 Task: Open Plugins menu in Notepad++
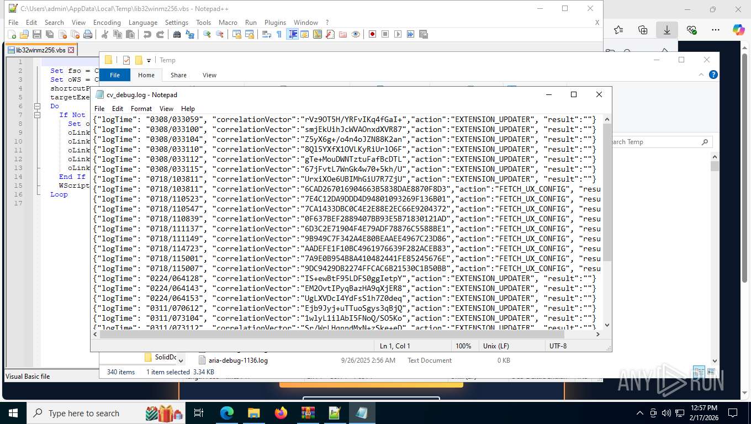pyautogui.click(x=275, y=23)
